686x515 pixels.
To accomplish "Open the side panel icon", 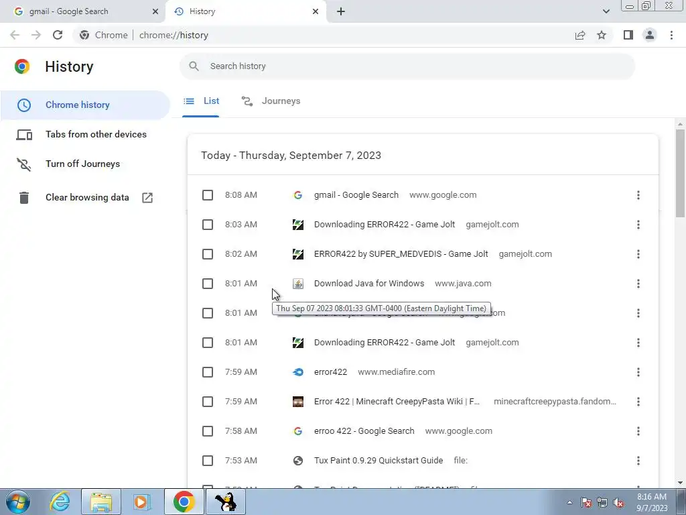I will (x=628, y=35).
